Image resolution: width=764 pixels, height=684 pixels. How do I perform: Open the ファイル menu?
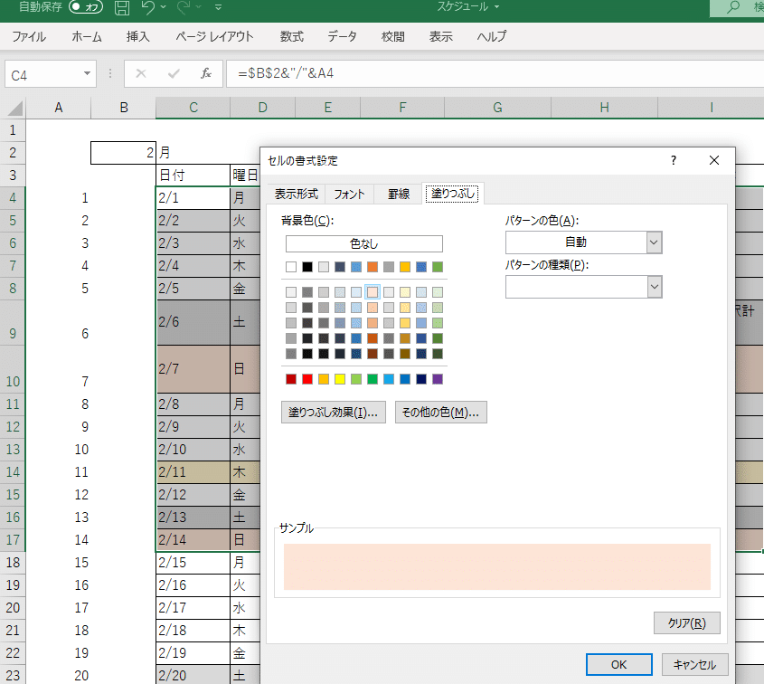point(29,36)
